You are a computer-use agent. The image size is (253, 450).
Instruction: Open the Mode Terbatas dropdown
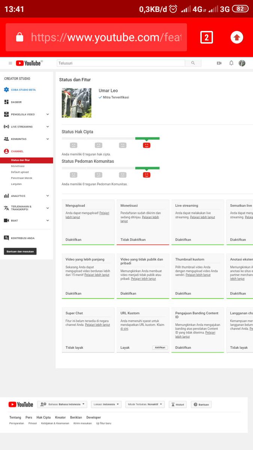click(x=145, y=404)
